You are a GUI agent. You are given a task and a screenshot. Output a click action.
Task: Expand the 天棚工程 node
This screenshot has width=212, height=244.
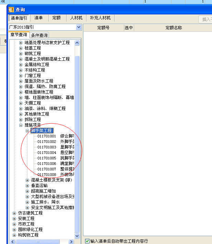(21, 103)
